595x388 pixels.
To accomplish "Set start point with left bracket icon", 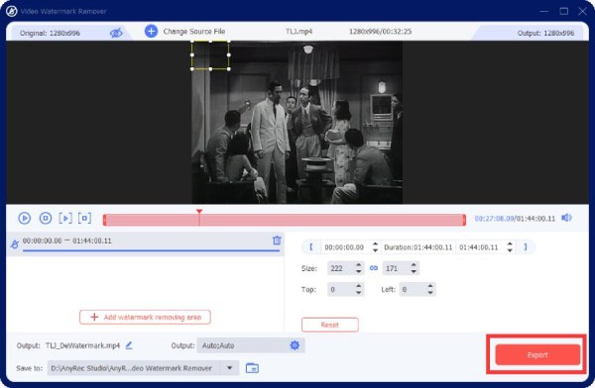I will (x=311, y=247).
